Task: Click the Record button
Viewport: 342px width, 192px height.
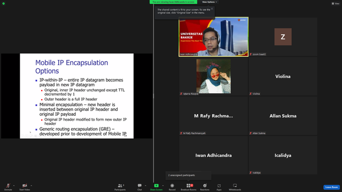Action: coord(172,187)
